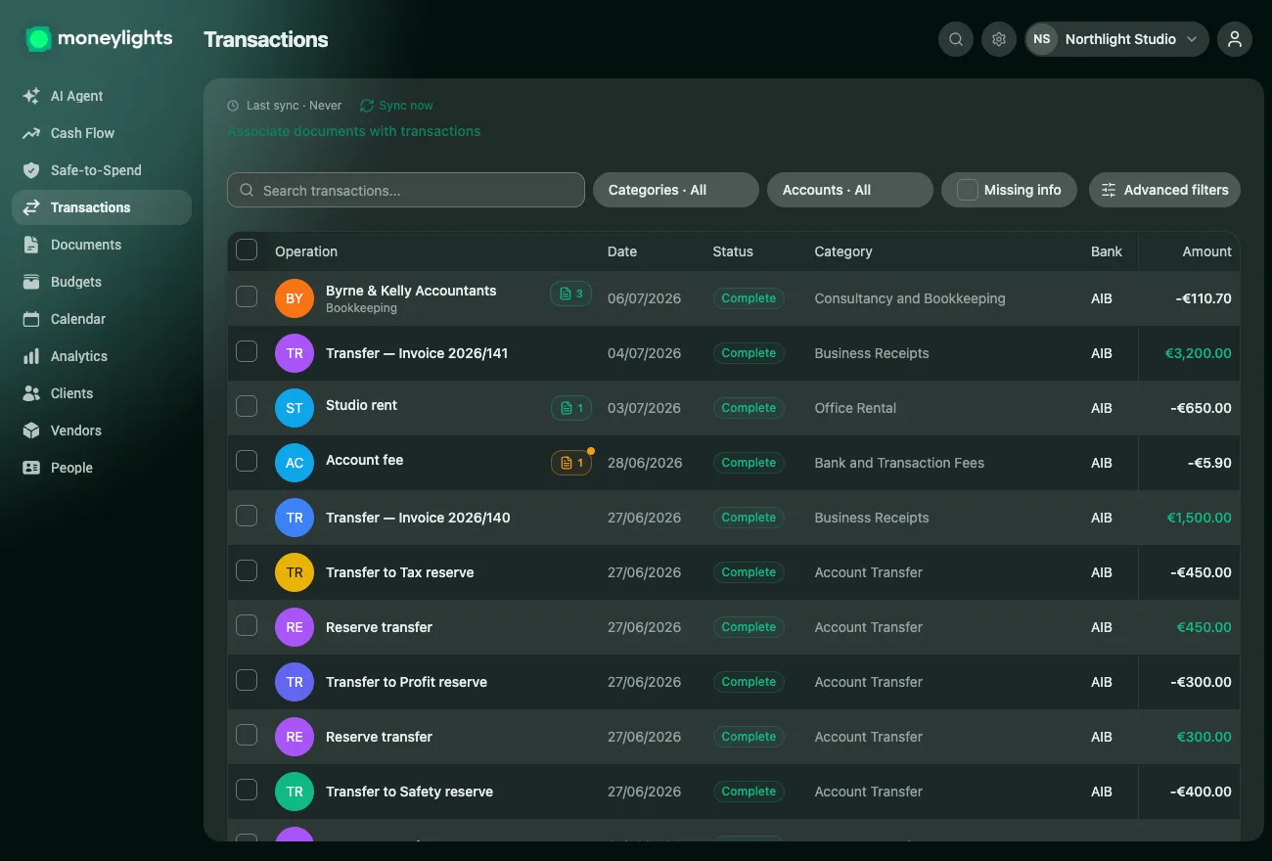The height and width of the screenshot is (861, 1272).
Task: Open the Categories · All dropdown
Action: [x=676, y=190]
